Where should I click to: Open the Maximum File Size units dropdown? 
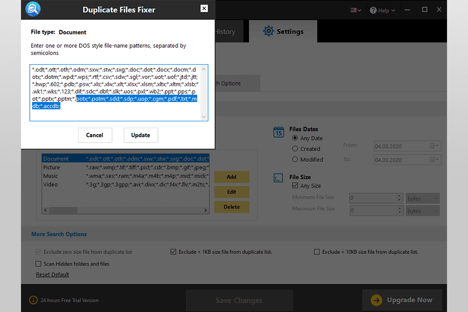[x=423, y=211]
